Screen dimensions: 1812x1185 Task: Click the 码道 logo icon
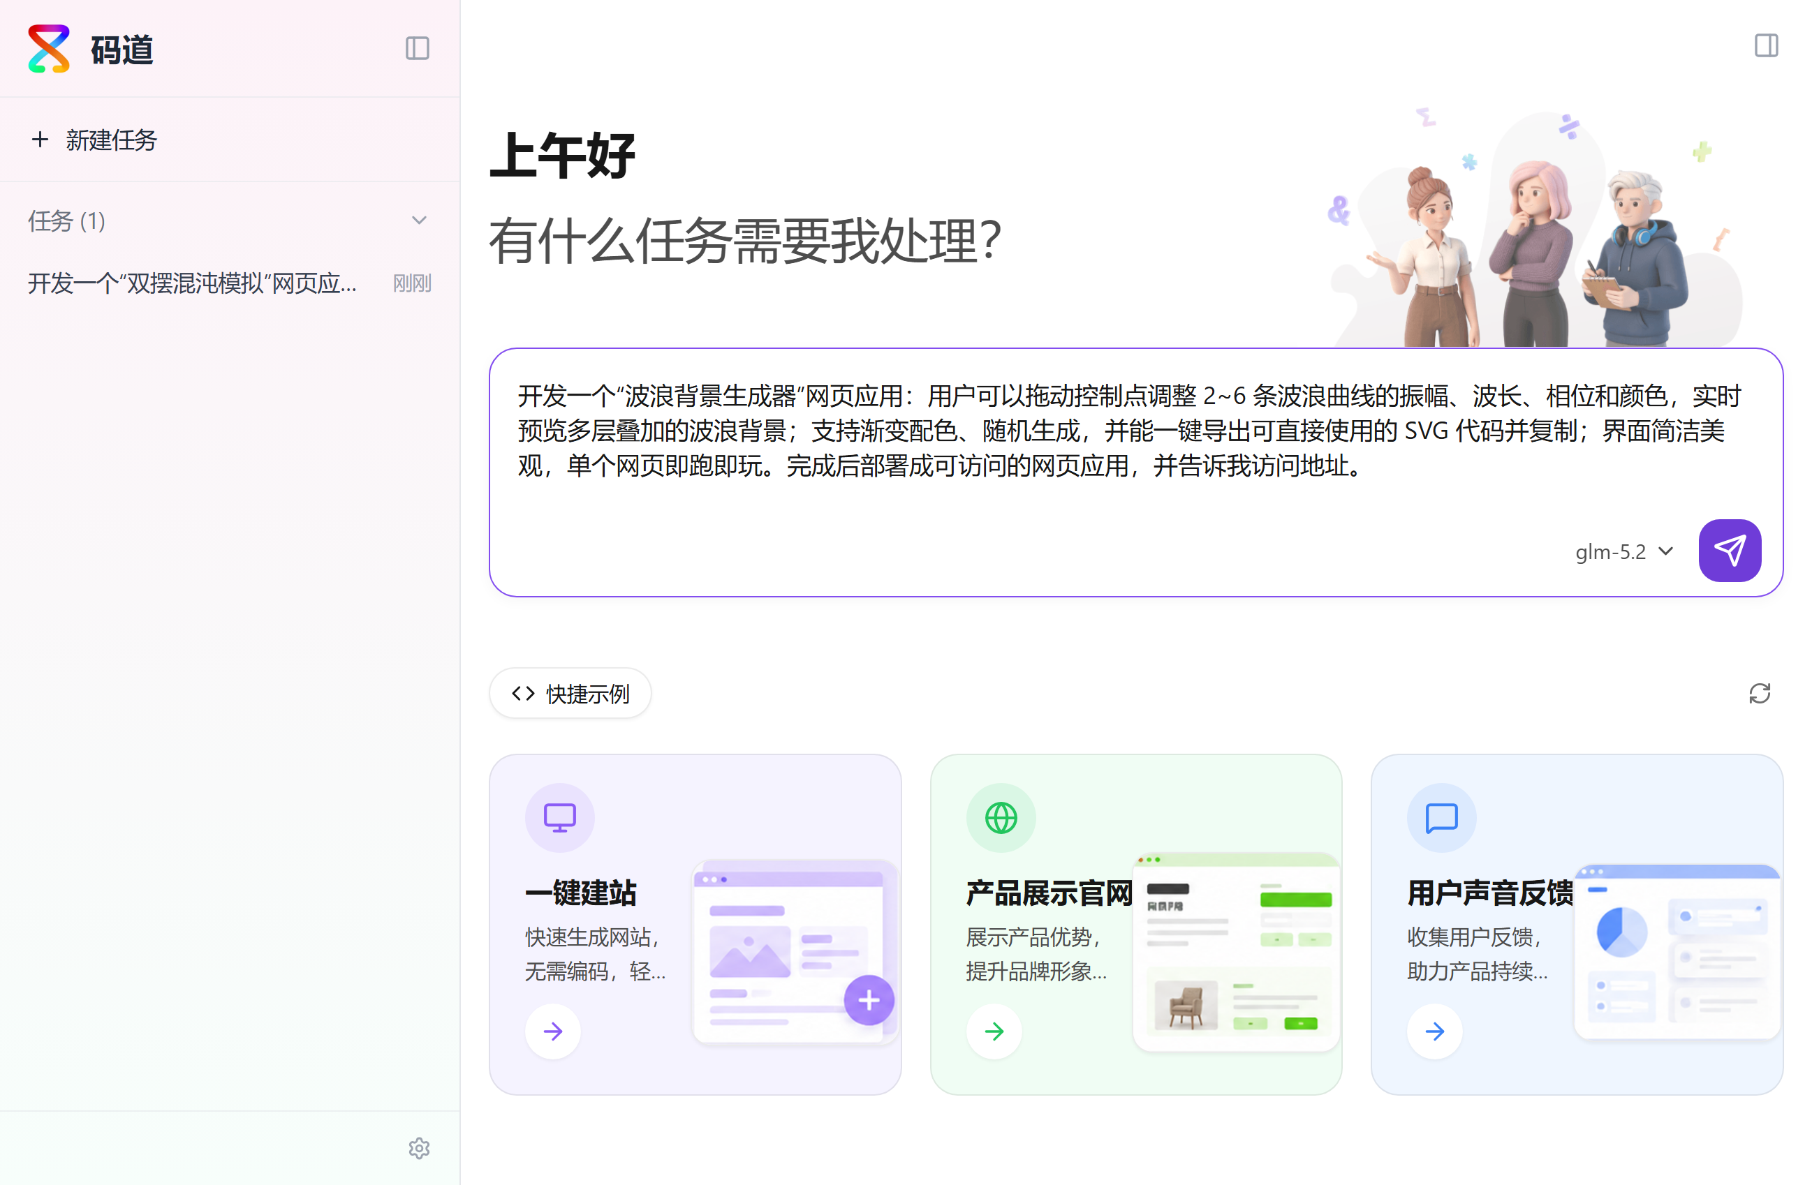pyautogui.click(x=49, y=49)
